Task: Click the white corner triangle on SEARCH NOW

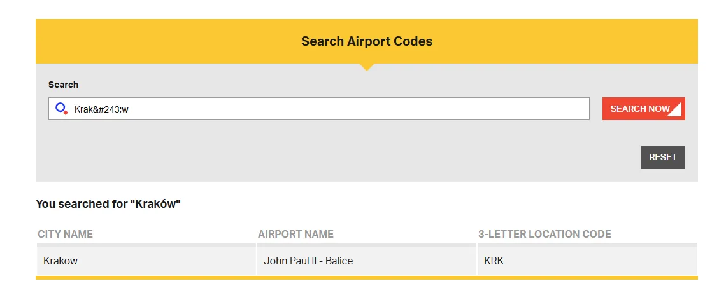Action: (x=676, y=111)
